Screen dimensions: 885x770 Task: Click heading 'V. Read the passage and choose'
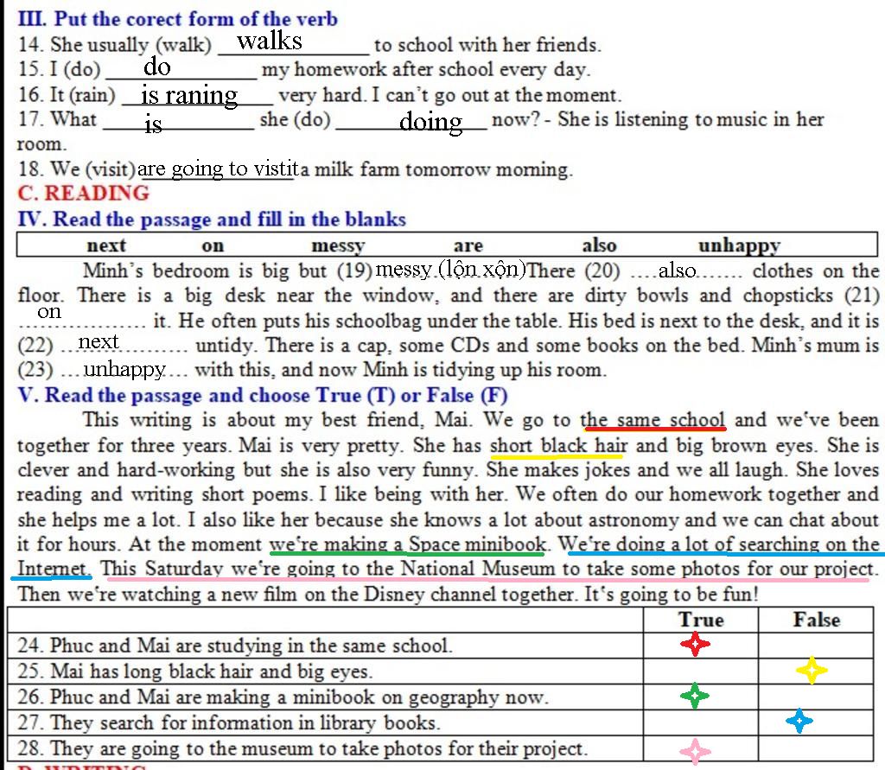(263, 395)
